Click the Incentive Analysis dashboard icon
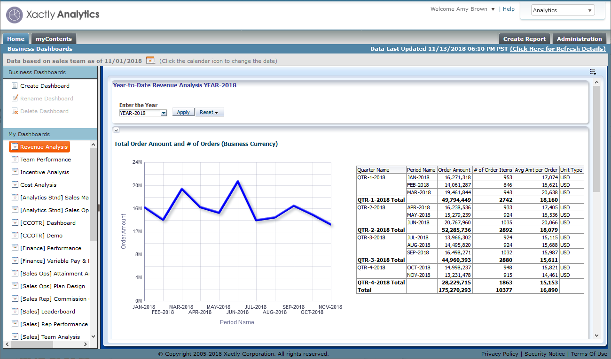The image size is (611, 359). (15, 172)
